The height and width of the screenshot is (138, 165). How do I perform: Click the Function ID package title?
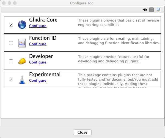(43, 38)
